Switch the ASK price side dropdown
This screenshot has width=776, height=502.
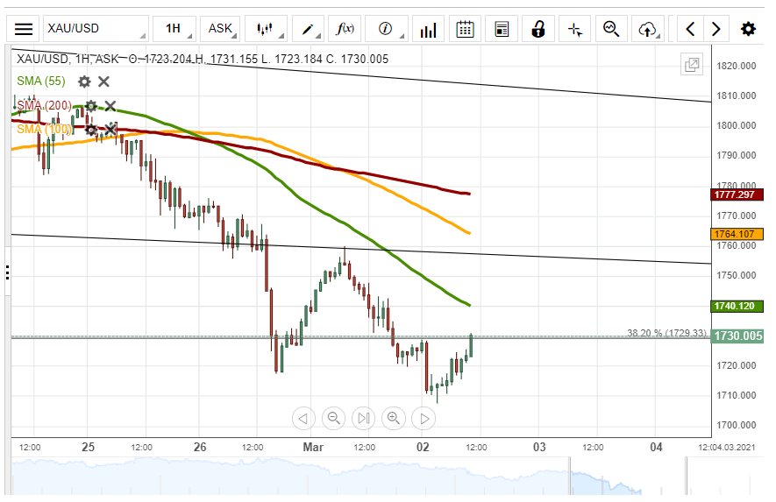[220, 29]
